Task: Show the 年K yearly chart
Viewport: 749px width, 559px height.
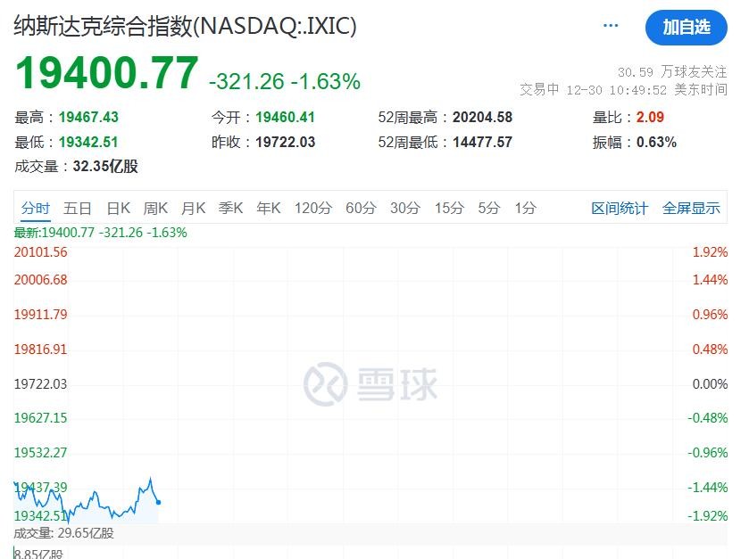Action: tap(268, 208)
